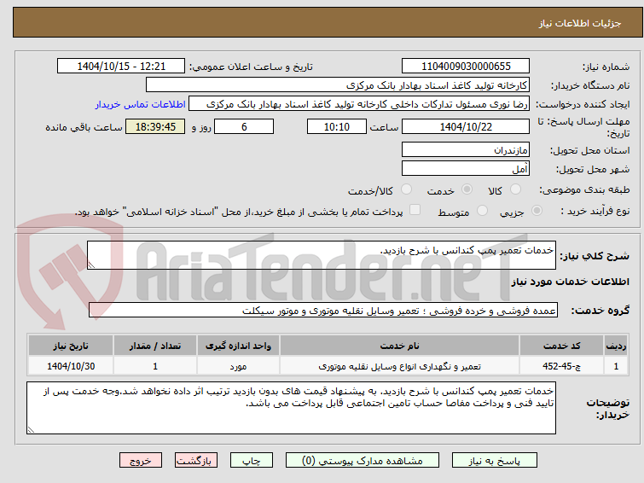Click the need date cell 1404/10/30
The image size is (644, 483).
coord(71,366)
